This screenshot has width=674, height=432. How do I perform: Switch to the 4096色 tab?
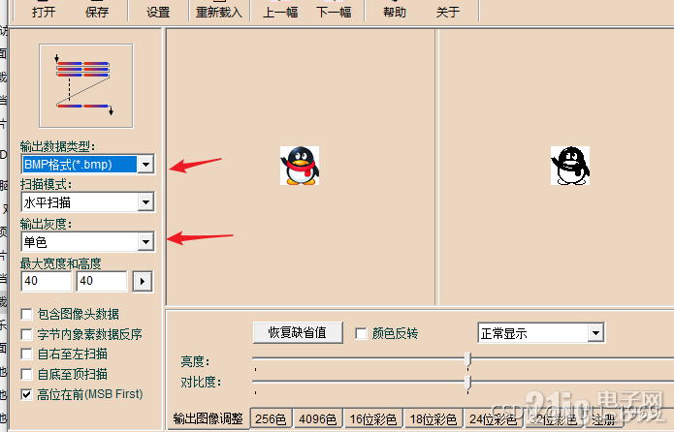(x=318, y=419)
